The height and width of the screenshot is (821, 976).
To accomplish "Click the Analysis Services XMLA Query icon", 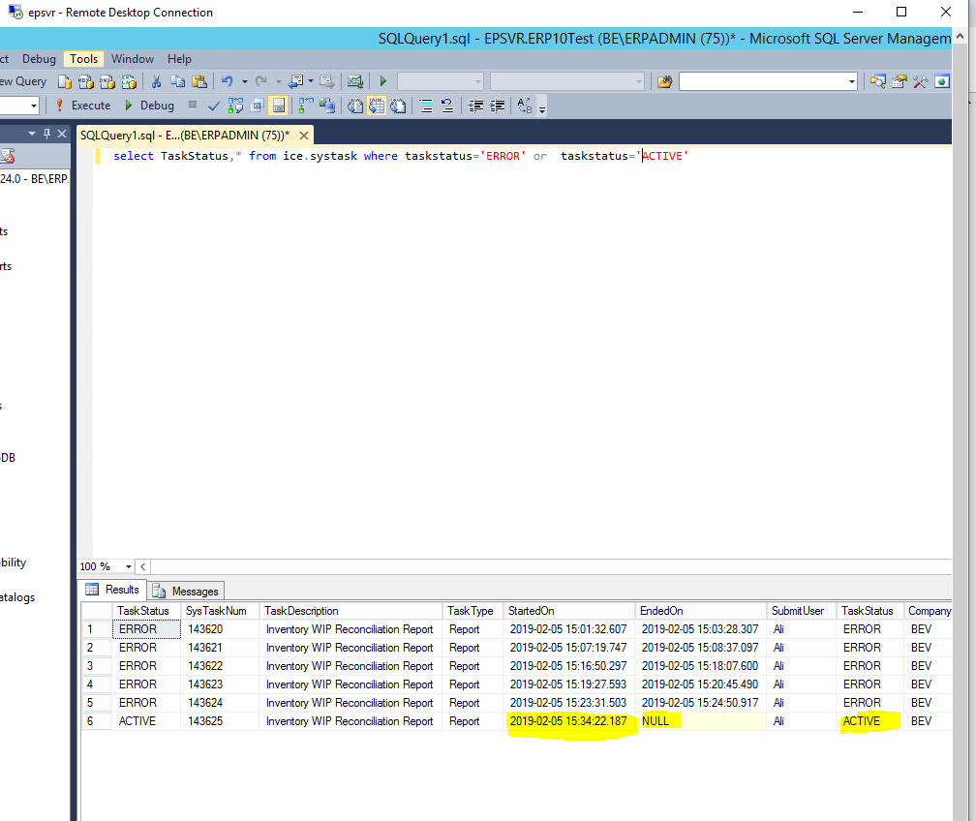I will pyautogui.click(x=129, y=81).
